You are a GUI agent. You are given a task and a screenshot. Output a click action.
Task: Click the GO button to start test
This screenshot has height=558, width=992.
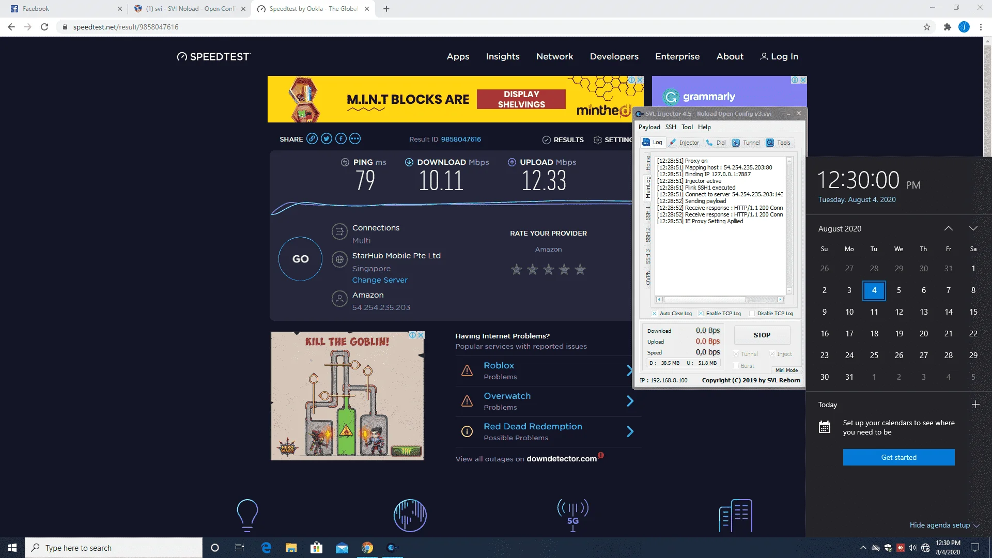pos(300,259)
